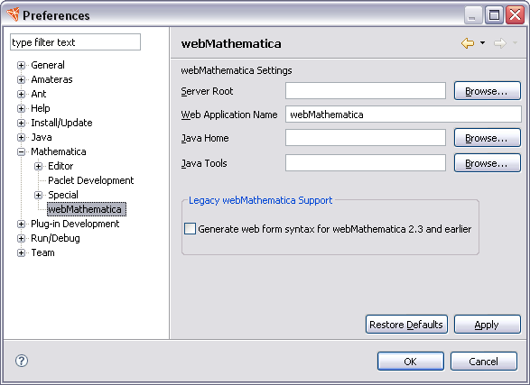Click the back navigation arrow icon
Viewport: 530px width, 385px height.
(468, 43)
